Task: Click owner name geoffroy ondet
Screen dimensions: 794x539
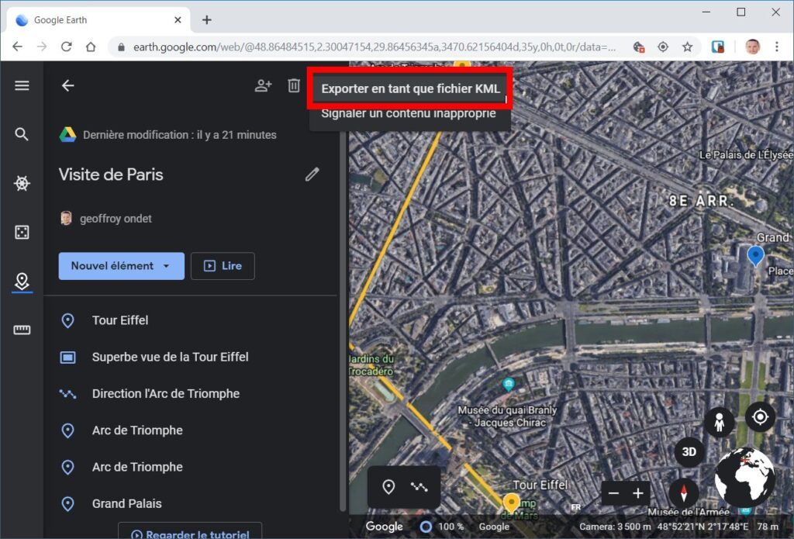Action: tap(116, 219)
